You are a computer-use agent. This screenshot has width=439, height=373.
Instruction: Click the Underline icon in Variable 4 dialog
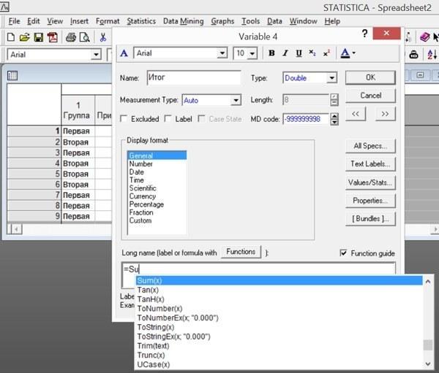tap(299, 53)
